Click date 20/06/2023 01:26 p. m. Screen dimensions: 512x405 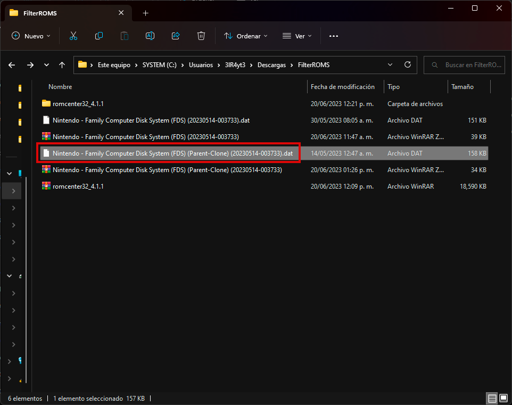pos(342,169)
